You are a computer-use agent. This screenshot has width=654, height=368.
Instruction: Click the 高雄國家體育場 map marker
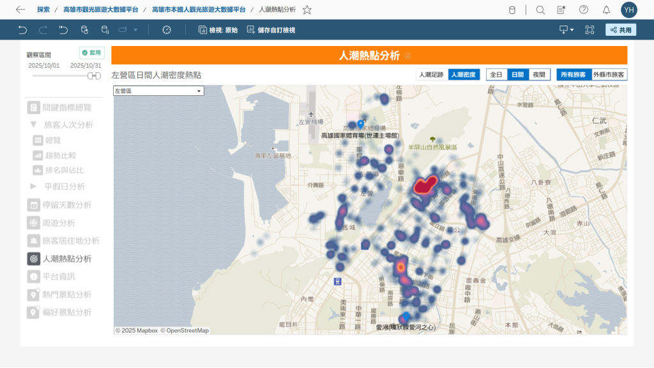click(360, 123)
